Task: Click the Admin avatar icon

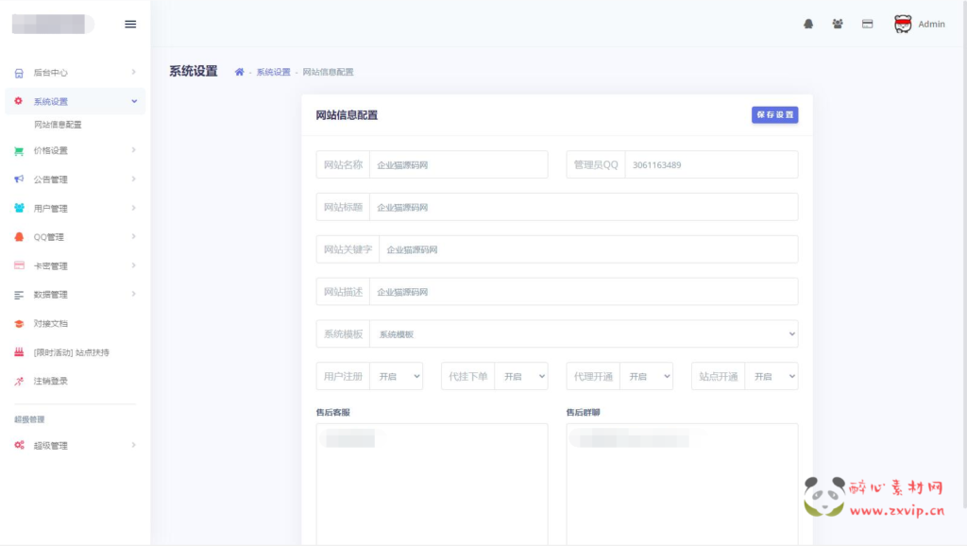Action: point(903,25)
